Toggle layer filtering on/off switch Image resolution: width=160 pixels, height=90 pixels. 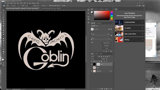(109, 56)
